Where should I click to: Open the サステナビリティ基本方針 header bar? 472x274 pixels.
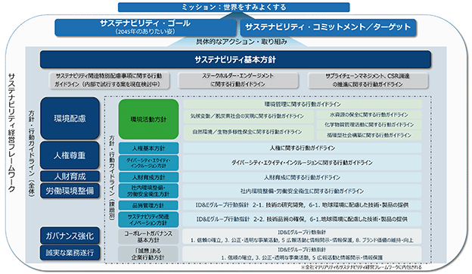[x=235, y=60]
